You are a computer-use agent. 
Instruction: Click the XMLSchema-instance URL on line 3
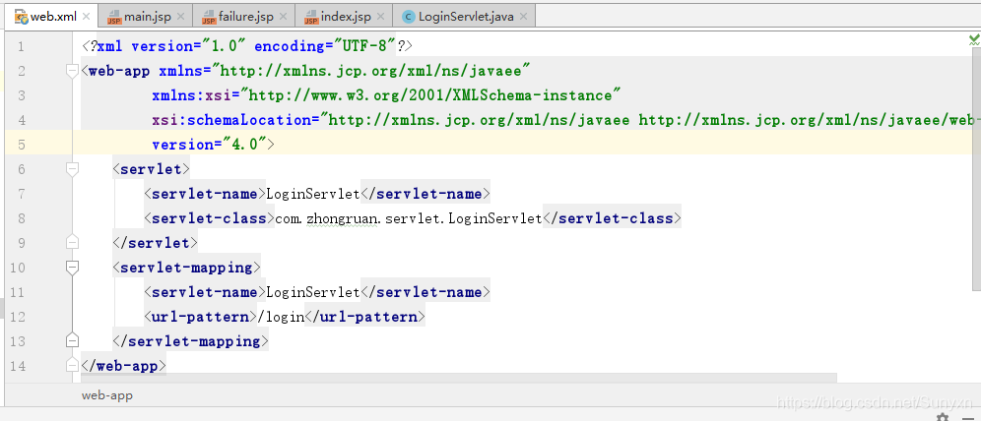430,95
